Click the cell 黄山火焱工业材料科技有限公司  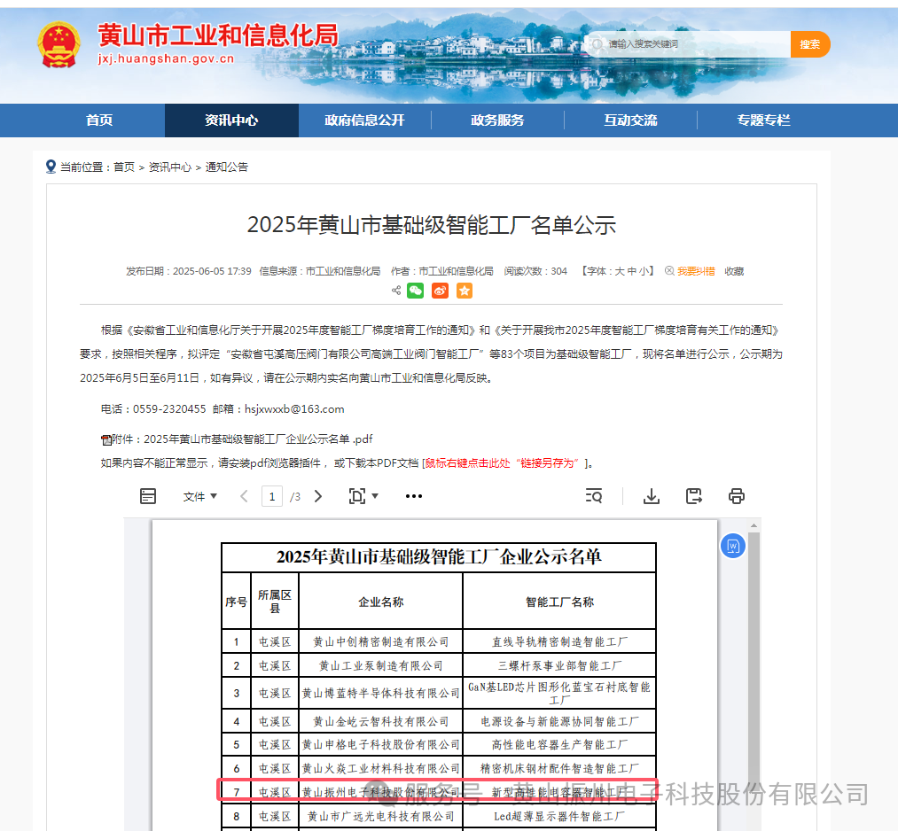click(x=381, y=769)
